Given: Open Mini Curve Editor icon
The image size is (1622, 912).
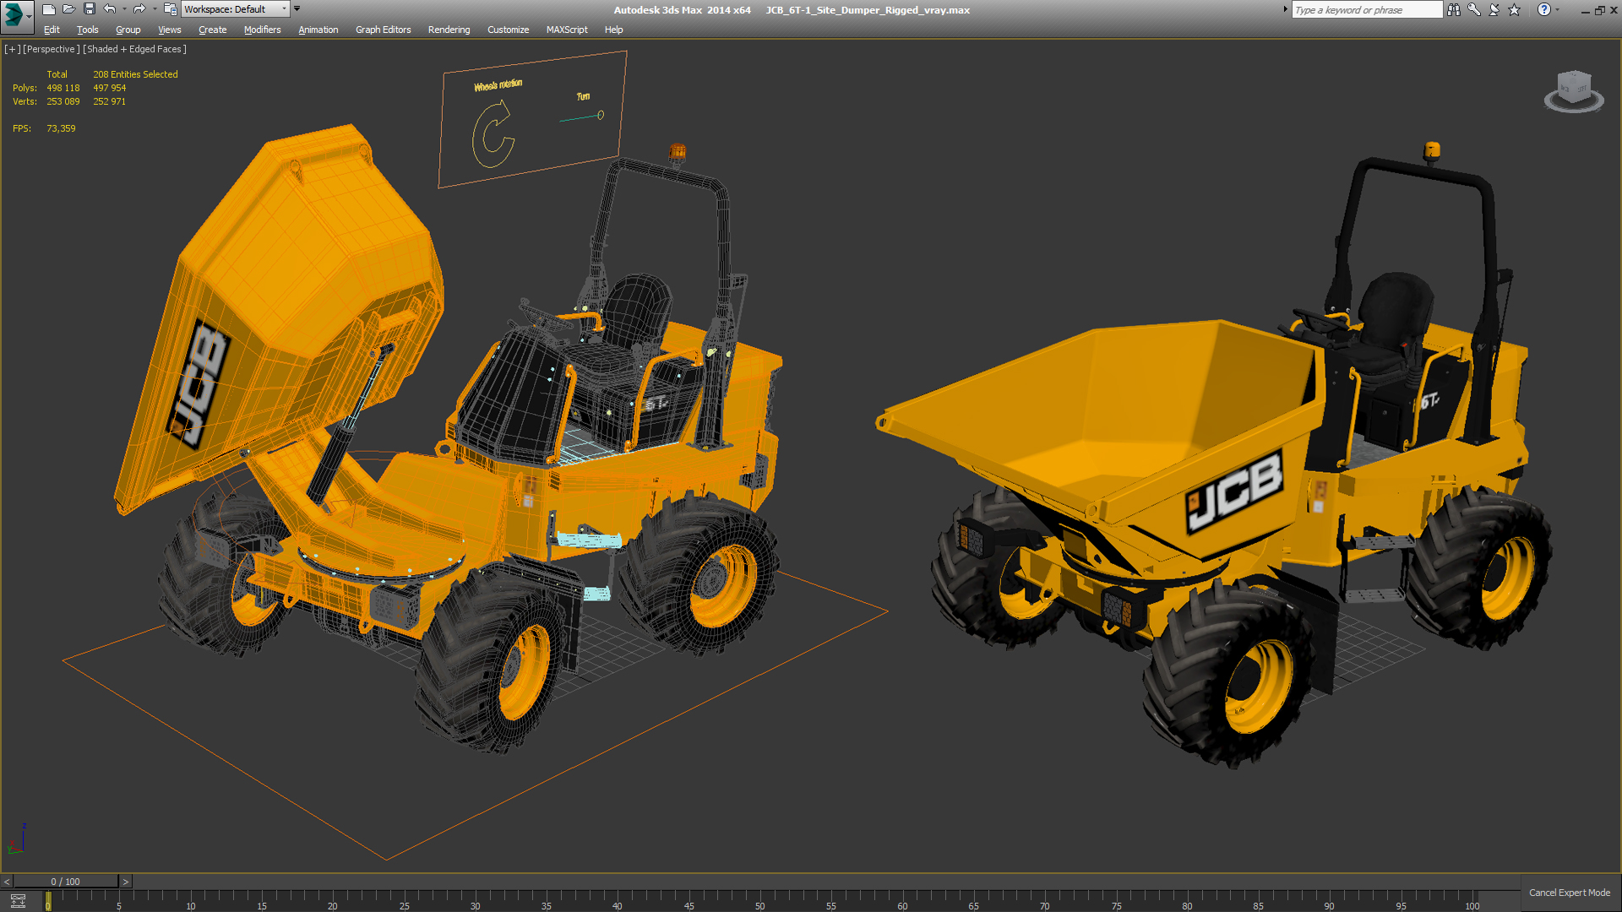Looking at the screenshot, I should (x=18, y=901).
